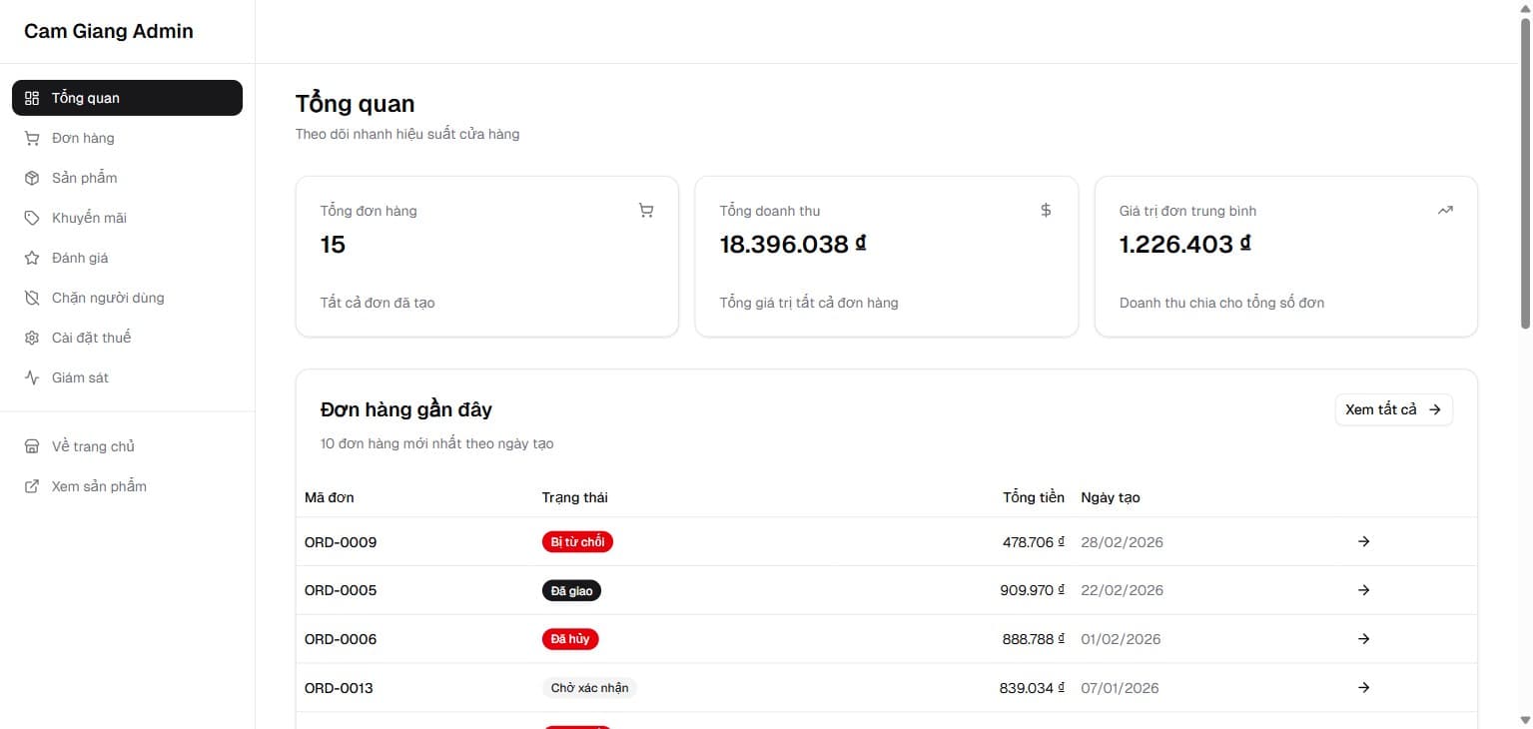
Task: Click the Về trang chủ store icon
Action: pos(32,446)
